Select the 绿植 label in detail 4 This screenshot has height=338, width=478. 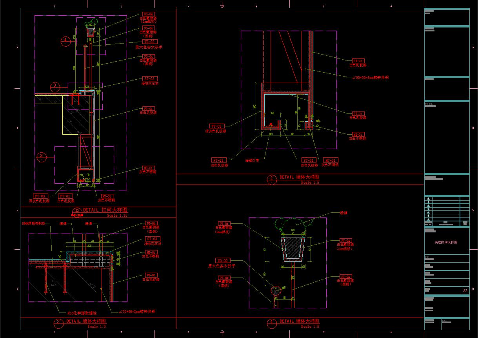click(344, 213)
